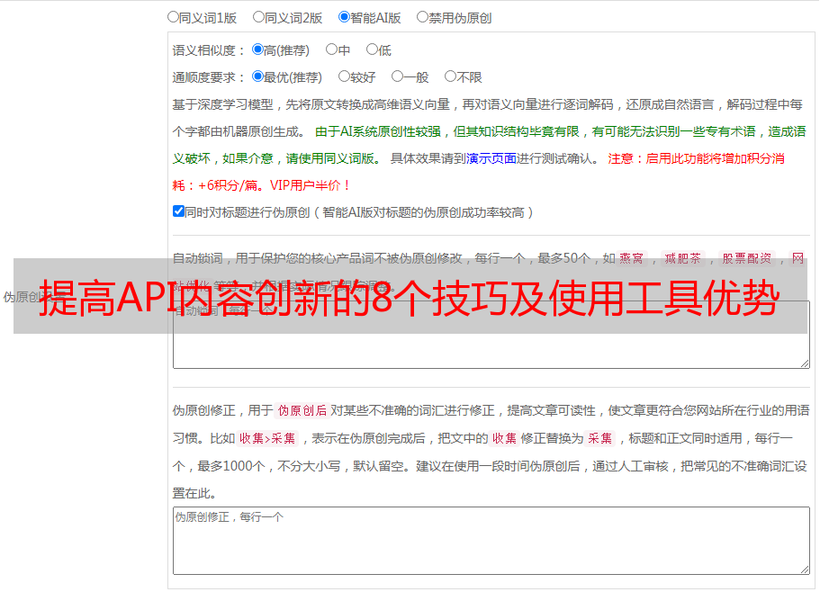Set 语义相似度 to 低

(372, 50)
